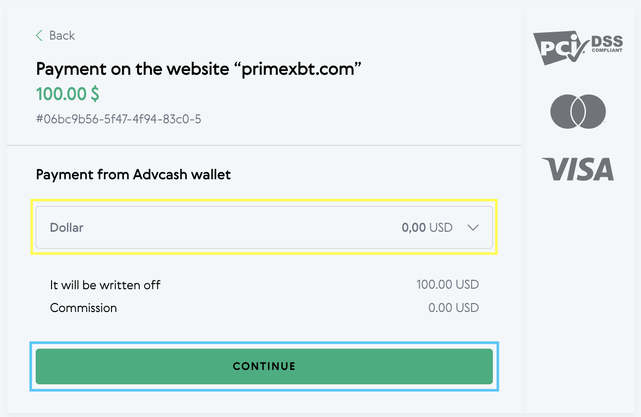641x417 pixels.
Task: Select the transaction ID starting #06bc9b56
Action: click(118, 119)
